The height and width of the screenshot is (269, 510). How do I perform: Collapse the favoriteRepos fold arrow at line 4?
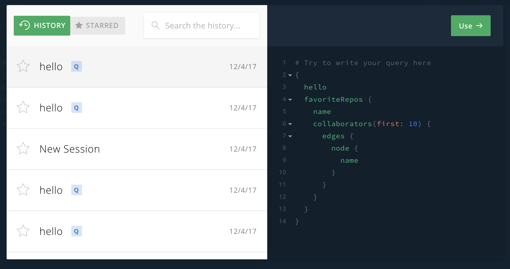point(290,100)
